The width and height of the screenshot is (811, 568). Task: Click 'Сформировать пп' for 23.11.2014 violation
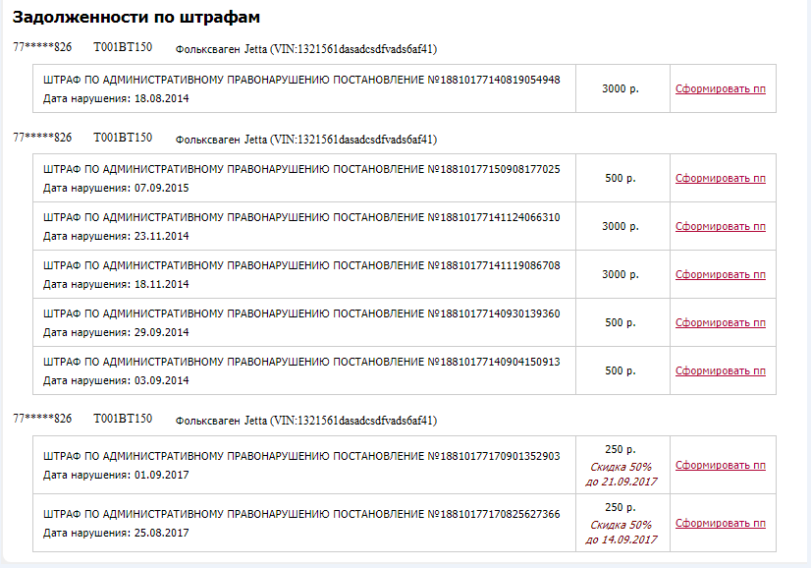[x=720, y=226]
